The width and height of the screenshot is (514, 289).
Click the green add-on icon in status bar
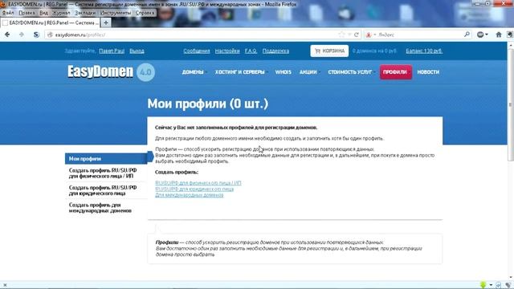point(483,285)
